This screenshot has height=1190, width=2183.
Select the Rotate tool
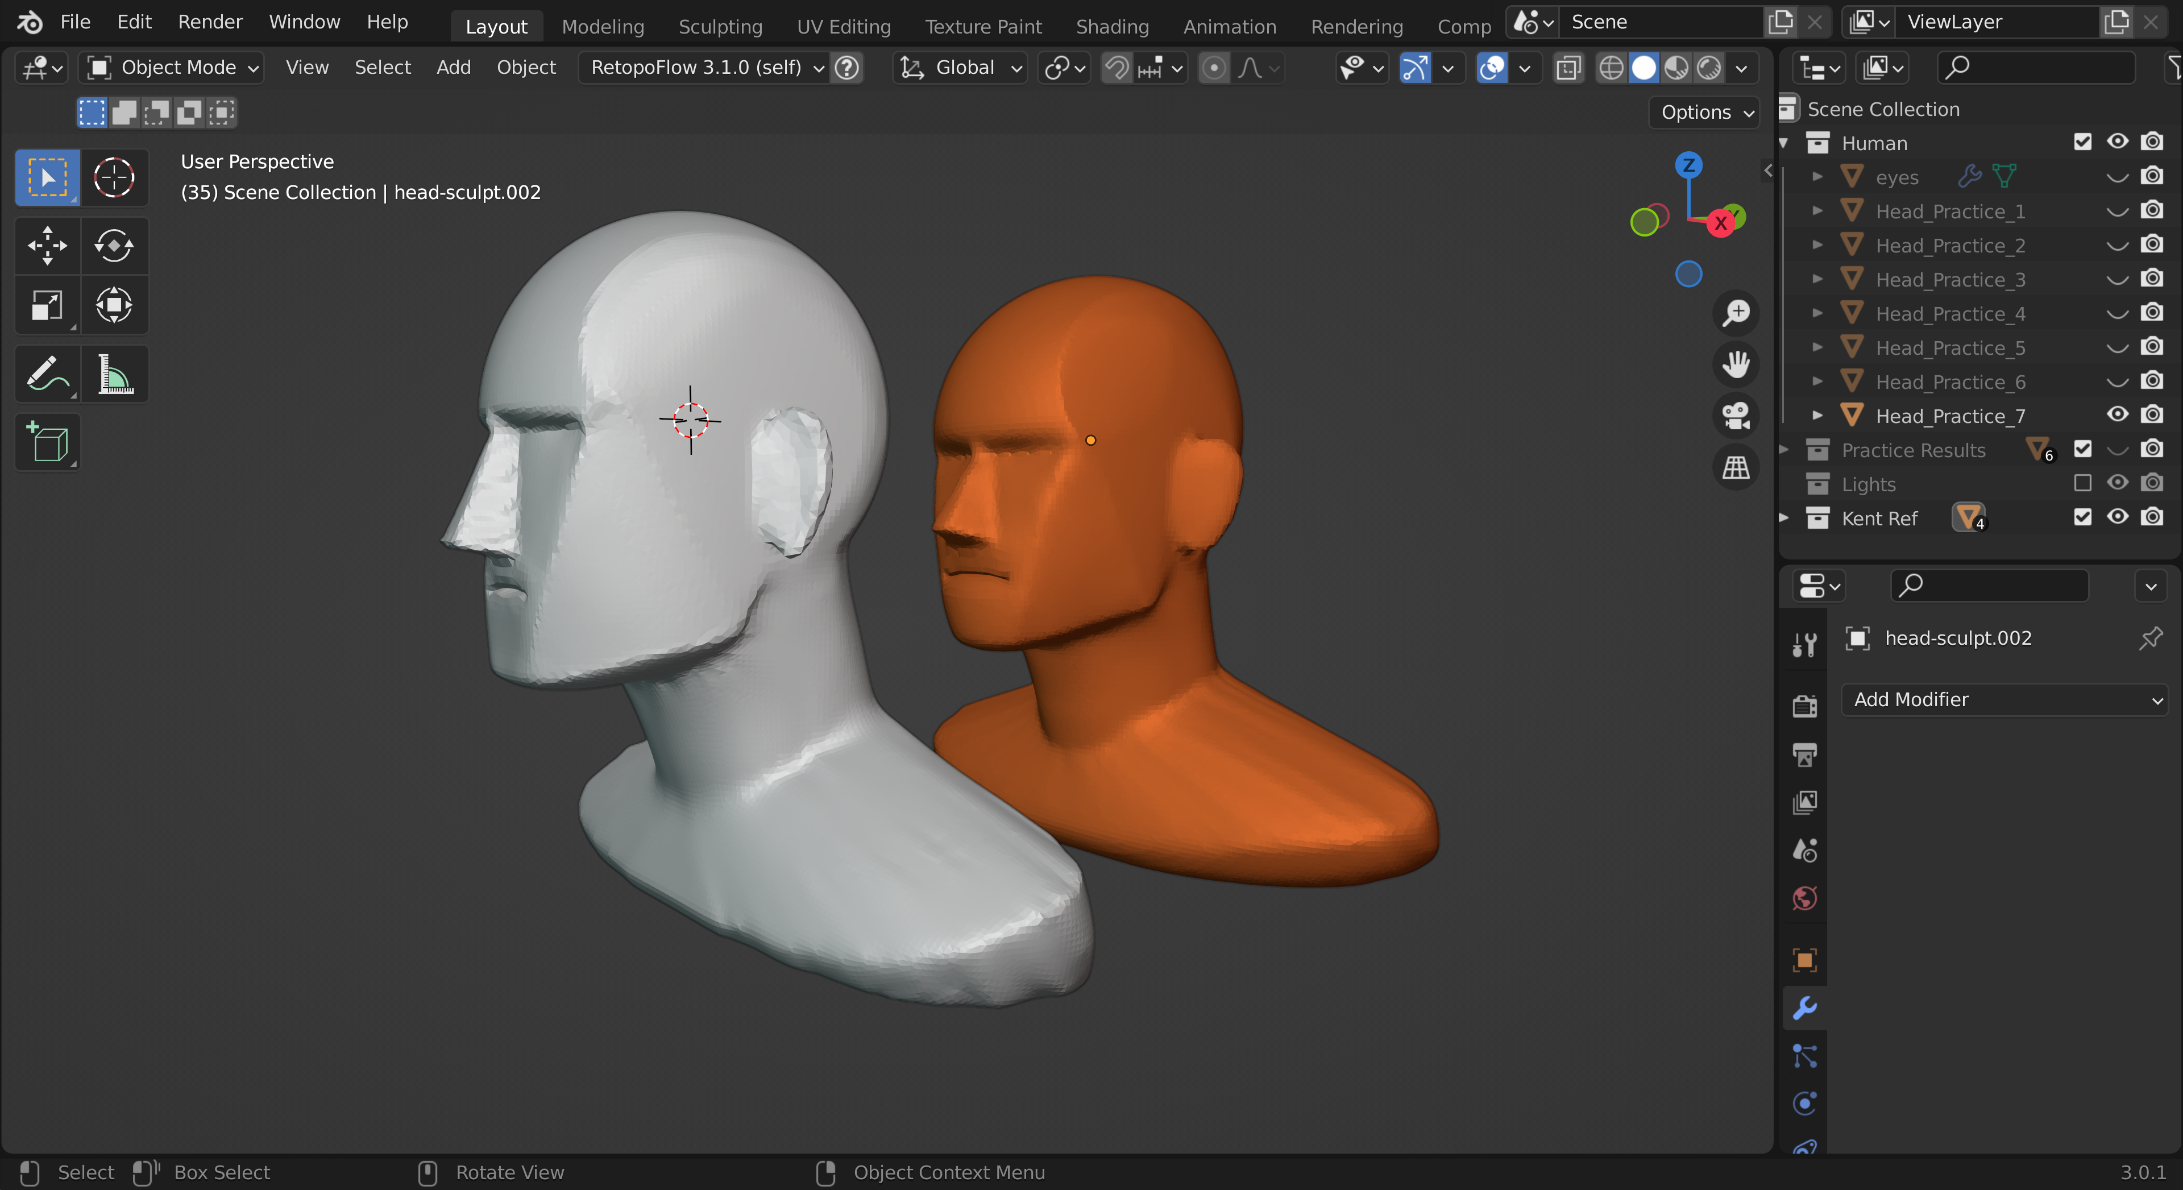[114, 246]
